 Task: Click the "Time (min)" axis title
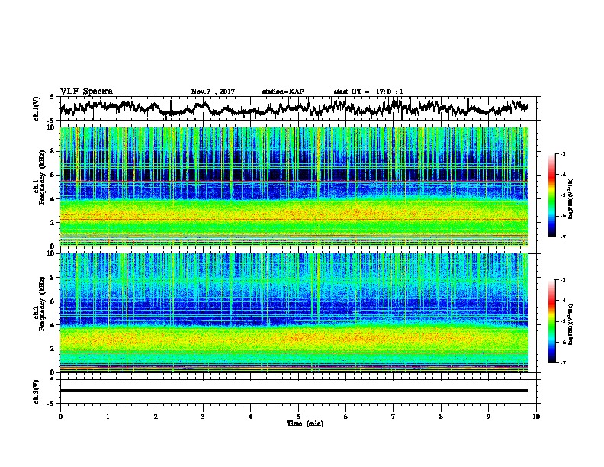point(305,424)
